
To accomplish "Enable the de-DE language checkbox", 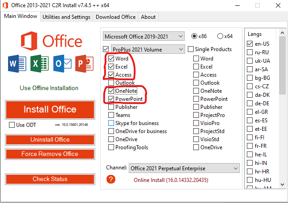I will click(250, 104).
